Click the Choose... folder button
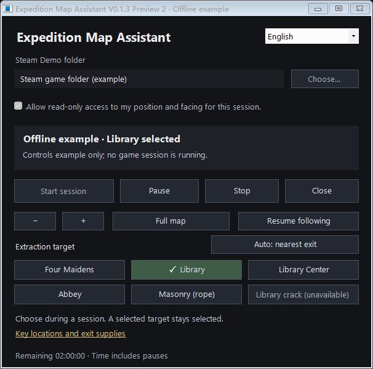Viewport: 373px width, 369px height. [x=325, y=79]
